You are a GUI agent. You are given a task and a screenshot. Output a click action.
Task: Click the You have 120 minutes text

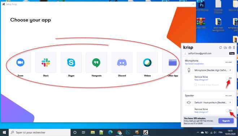click(x=195, y=118)
